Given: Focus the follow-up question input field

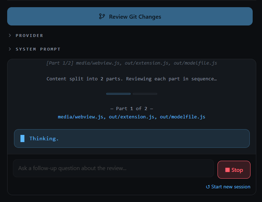Looking at the screenshot, I should (x=113, y=168).
